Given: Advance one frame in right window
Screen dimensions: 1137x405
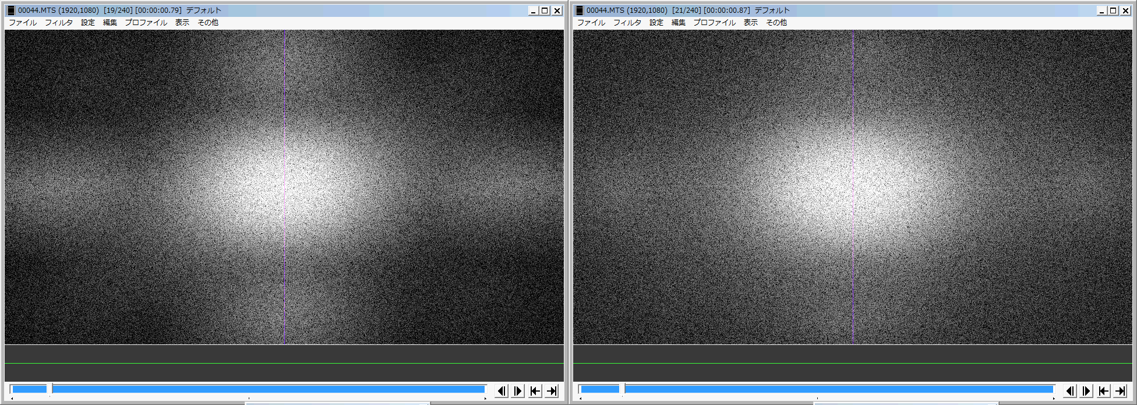Looking at the screenshot, I should tap(1086, 391).
